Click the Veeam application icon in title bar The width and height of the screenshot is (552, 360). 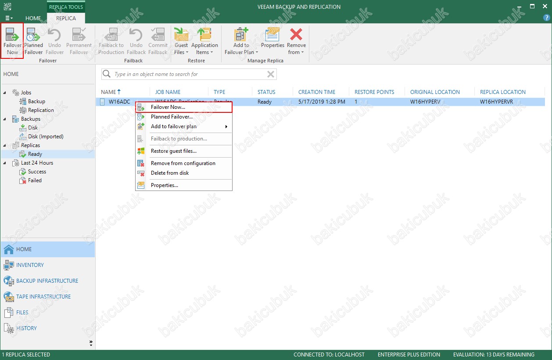[7, 7]
